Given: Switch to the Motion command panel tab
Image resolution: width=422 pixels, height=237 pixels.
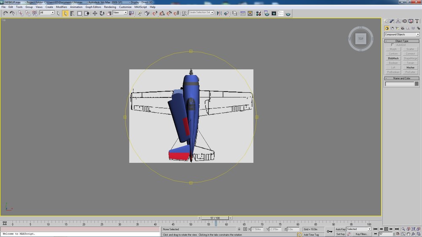Looking at the screenshot, I should [x=405, y=21].
